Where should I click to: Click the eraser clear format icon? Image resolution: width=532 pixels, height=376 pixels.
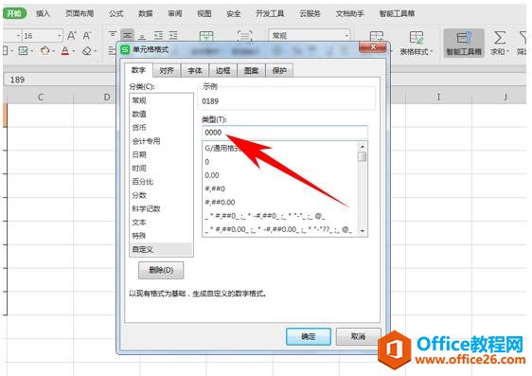click(87, 51)
